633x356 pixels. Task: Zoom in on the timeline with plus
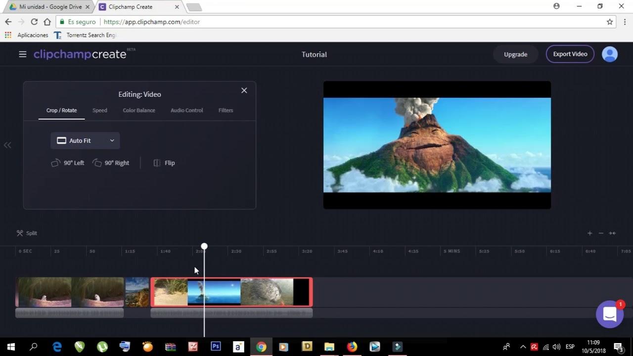tap(589, 233)
